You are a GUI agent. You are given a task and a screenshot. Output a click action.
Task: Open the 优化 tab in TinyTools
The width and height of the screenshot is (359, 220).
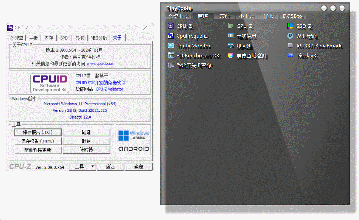[x=268, y=16]
